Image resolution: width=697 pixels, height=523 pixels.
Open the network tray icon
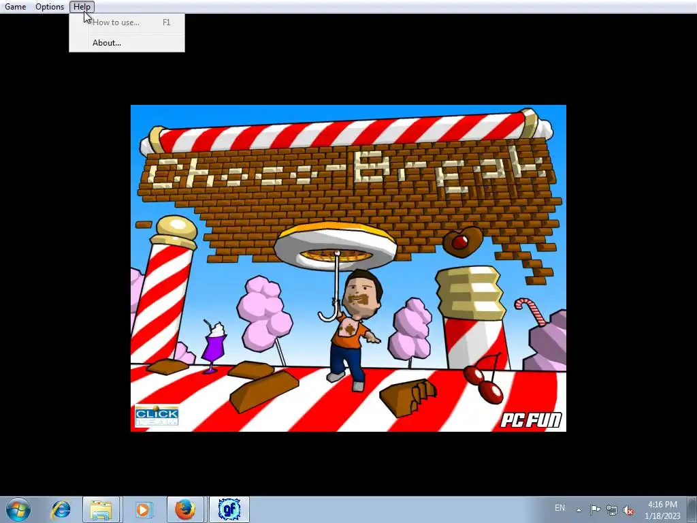612,510
